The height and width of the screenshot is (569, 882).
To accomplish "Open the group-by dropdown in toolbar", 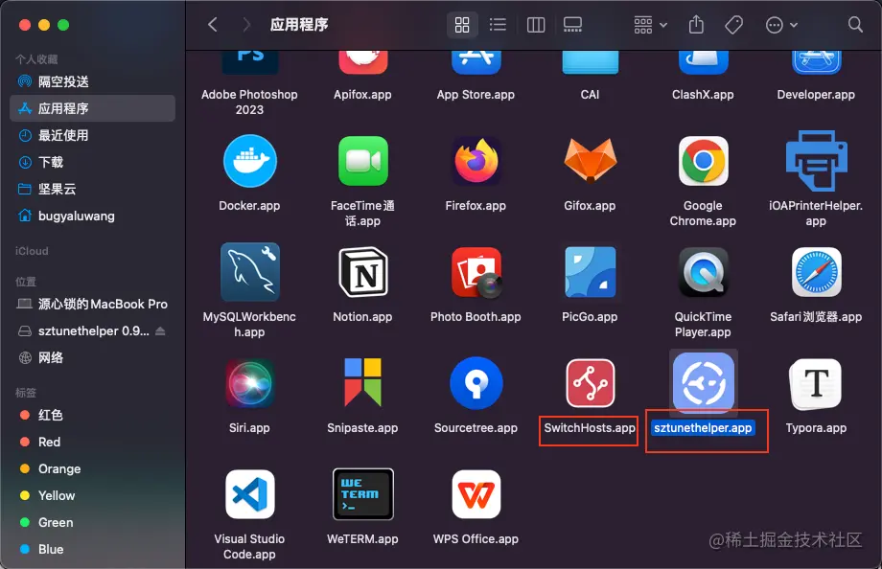I will click(x=650, y=25).
